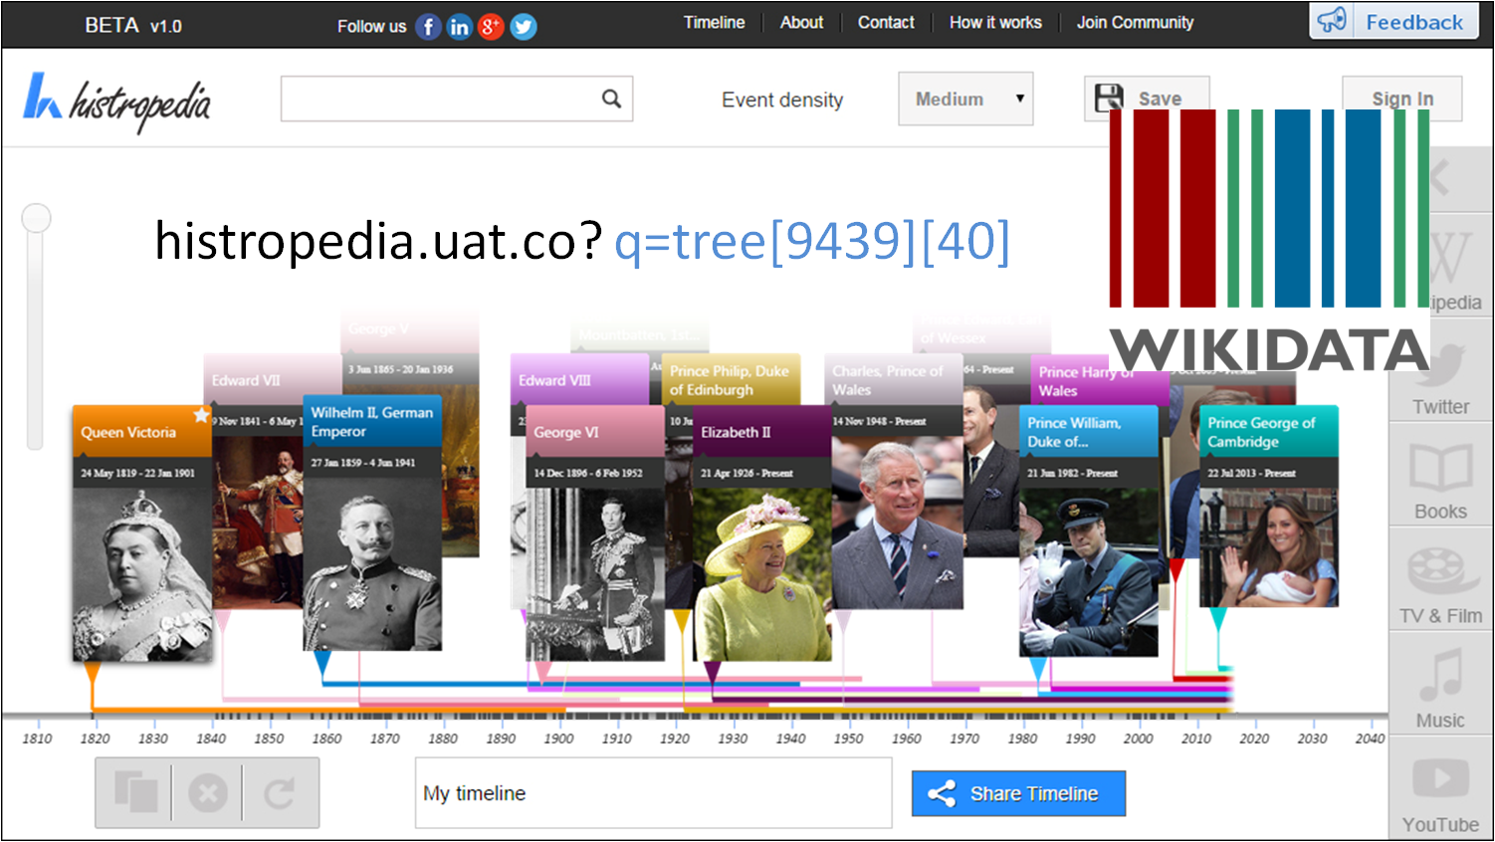The image size is (1495, 842).
Task: Click the My timeline name field
Action: click(652, 793)
